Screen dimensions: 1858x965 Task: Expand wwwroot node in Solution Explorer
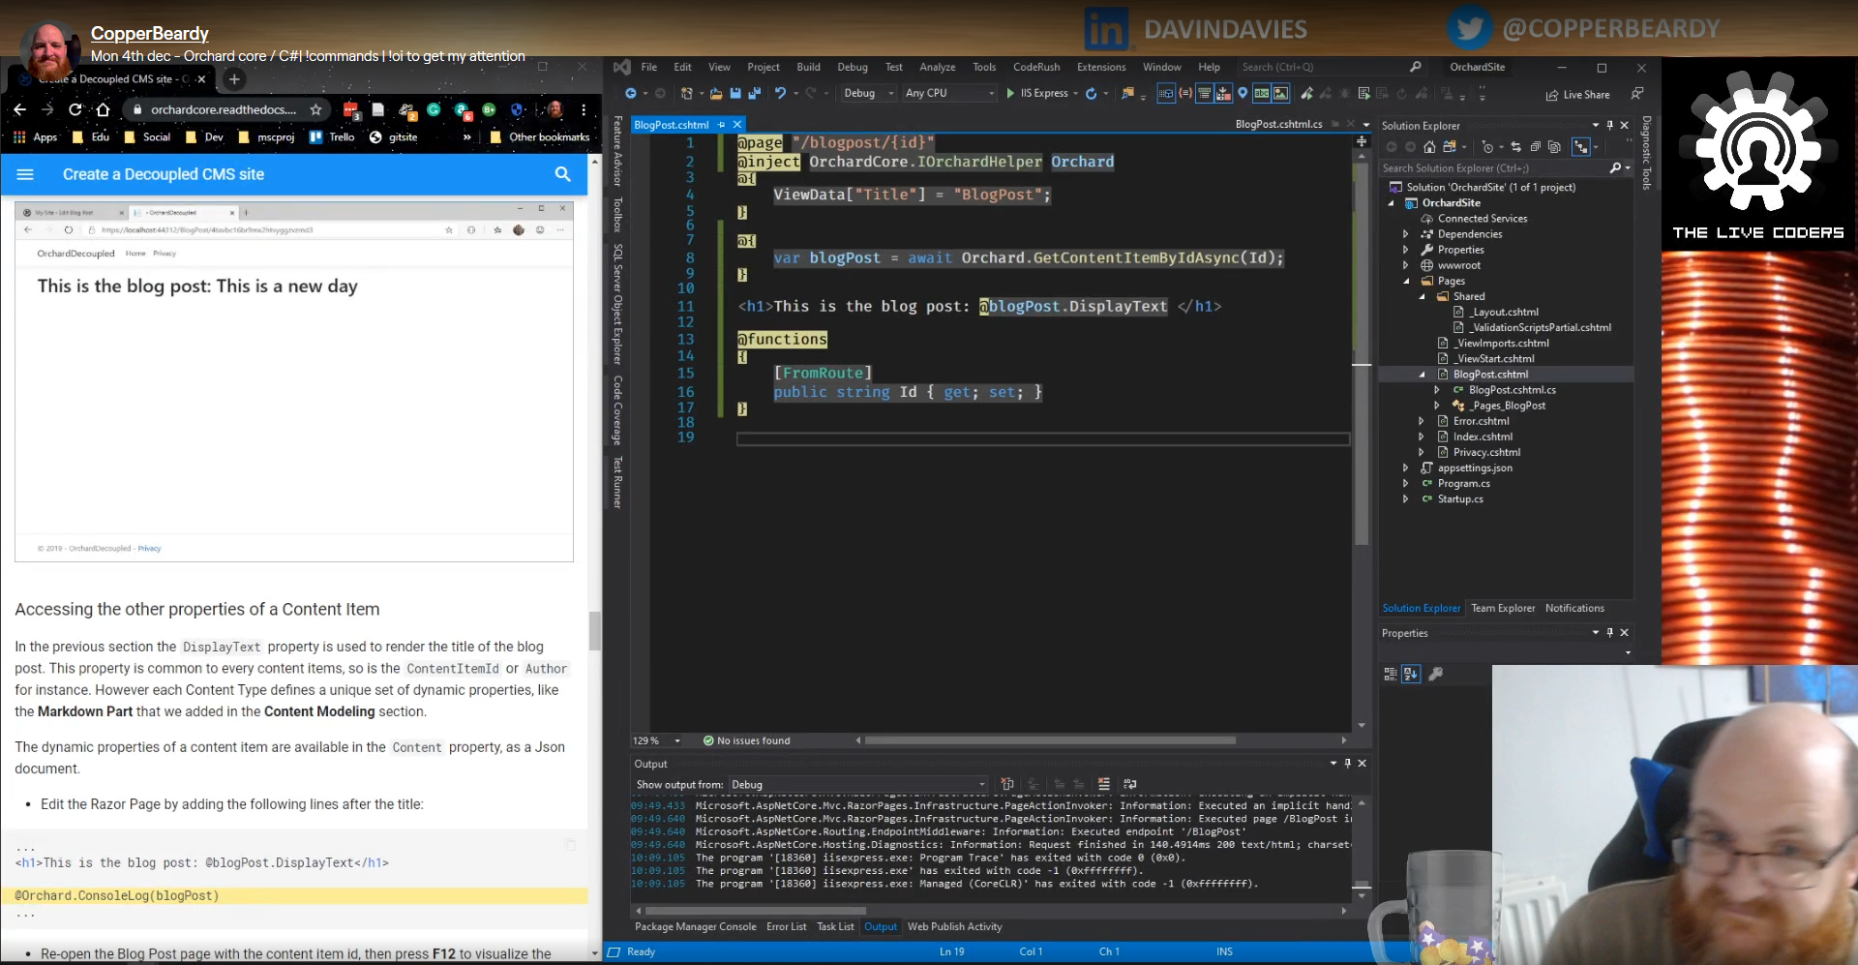coord(1405,265)
